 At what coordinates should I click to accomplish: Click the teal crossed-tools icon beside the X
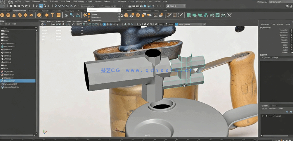[223, 15]
